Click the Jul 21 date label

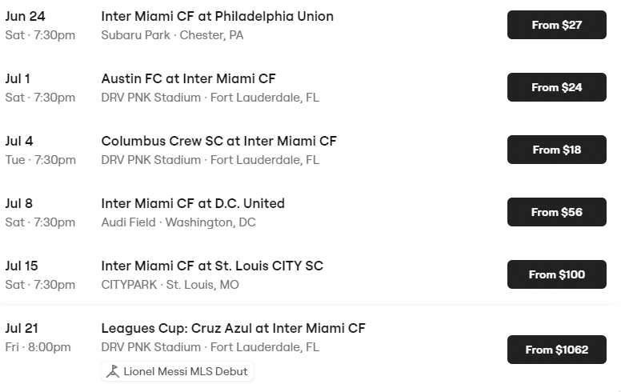[x=22, y=328]
